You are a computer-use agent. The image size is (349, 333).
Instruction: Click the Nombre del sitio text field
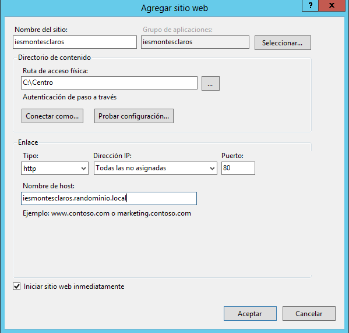point(75,42)
